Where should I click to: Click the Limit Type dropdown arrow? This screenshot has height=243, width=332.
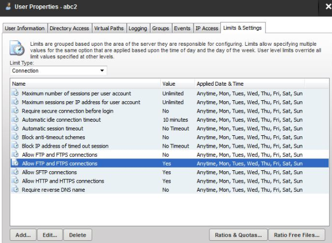coord(102,71)
